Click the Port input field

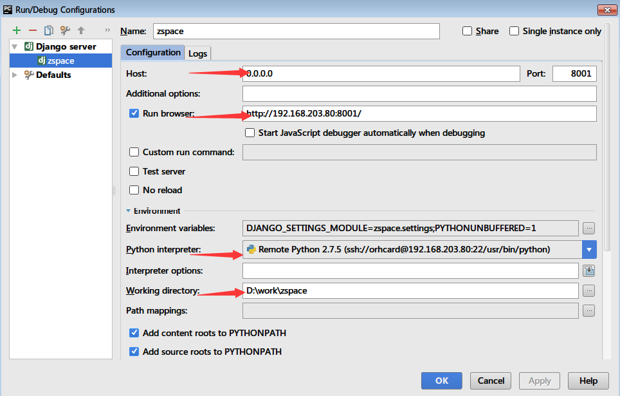(x=574, y=73)
